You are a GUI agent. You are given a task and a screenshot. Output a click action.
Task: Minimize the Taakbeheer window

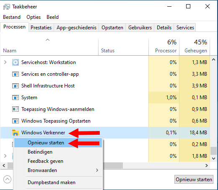click(x=169, y=6)
